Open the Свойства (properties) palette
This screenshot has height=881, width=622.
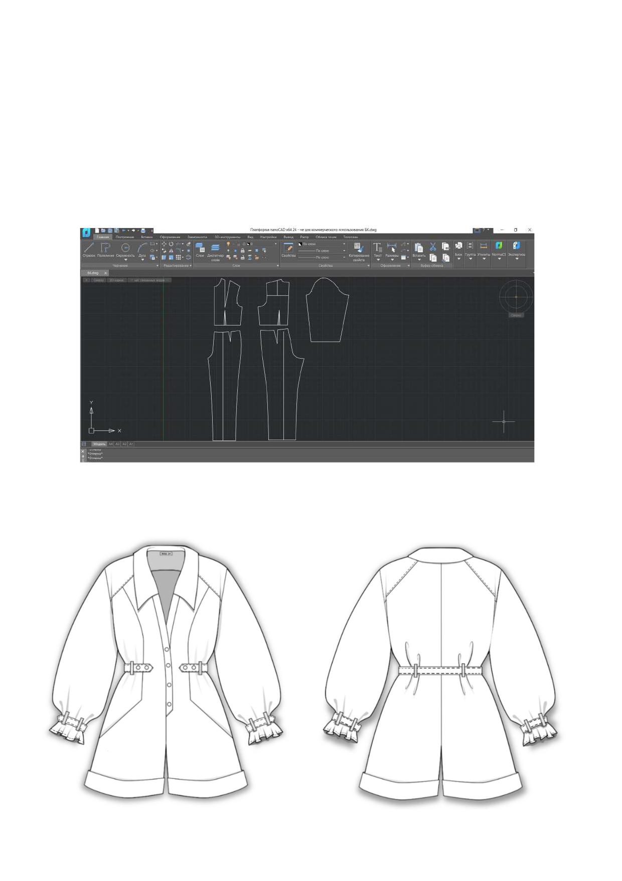coord(288,249)
